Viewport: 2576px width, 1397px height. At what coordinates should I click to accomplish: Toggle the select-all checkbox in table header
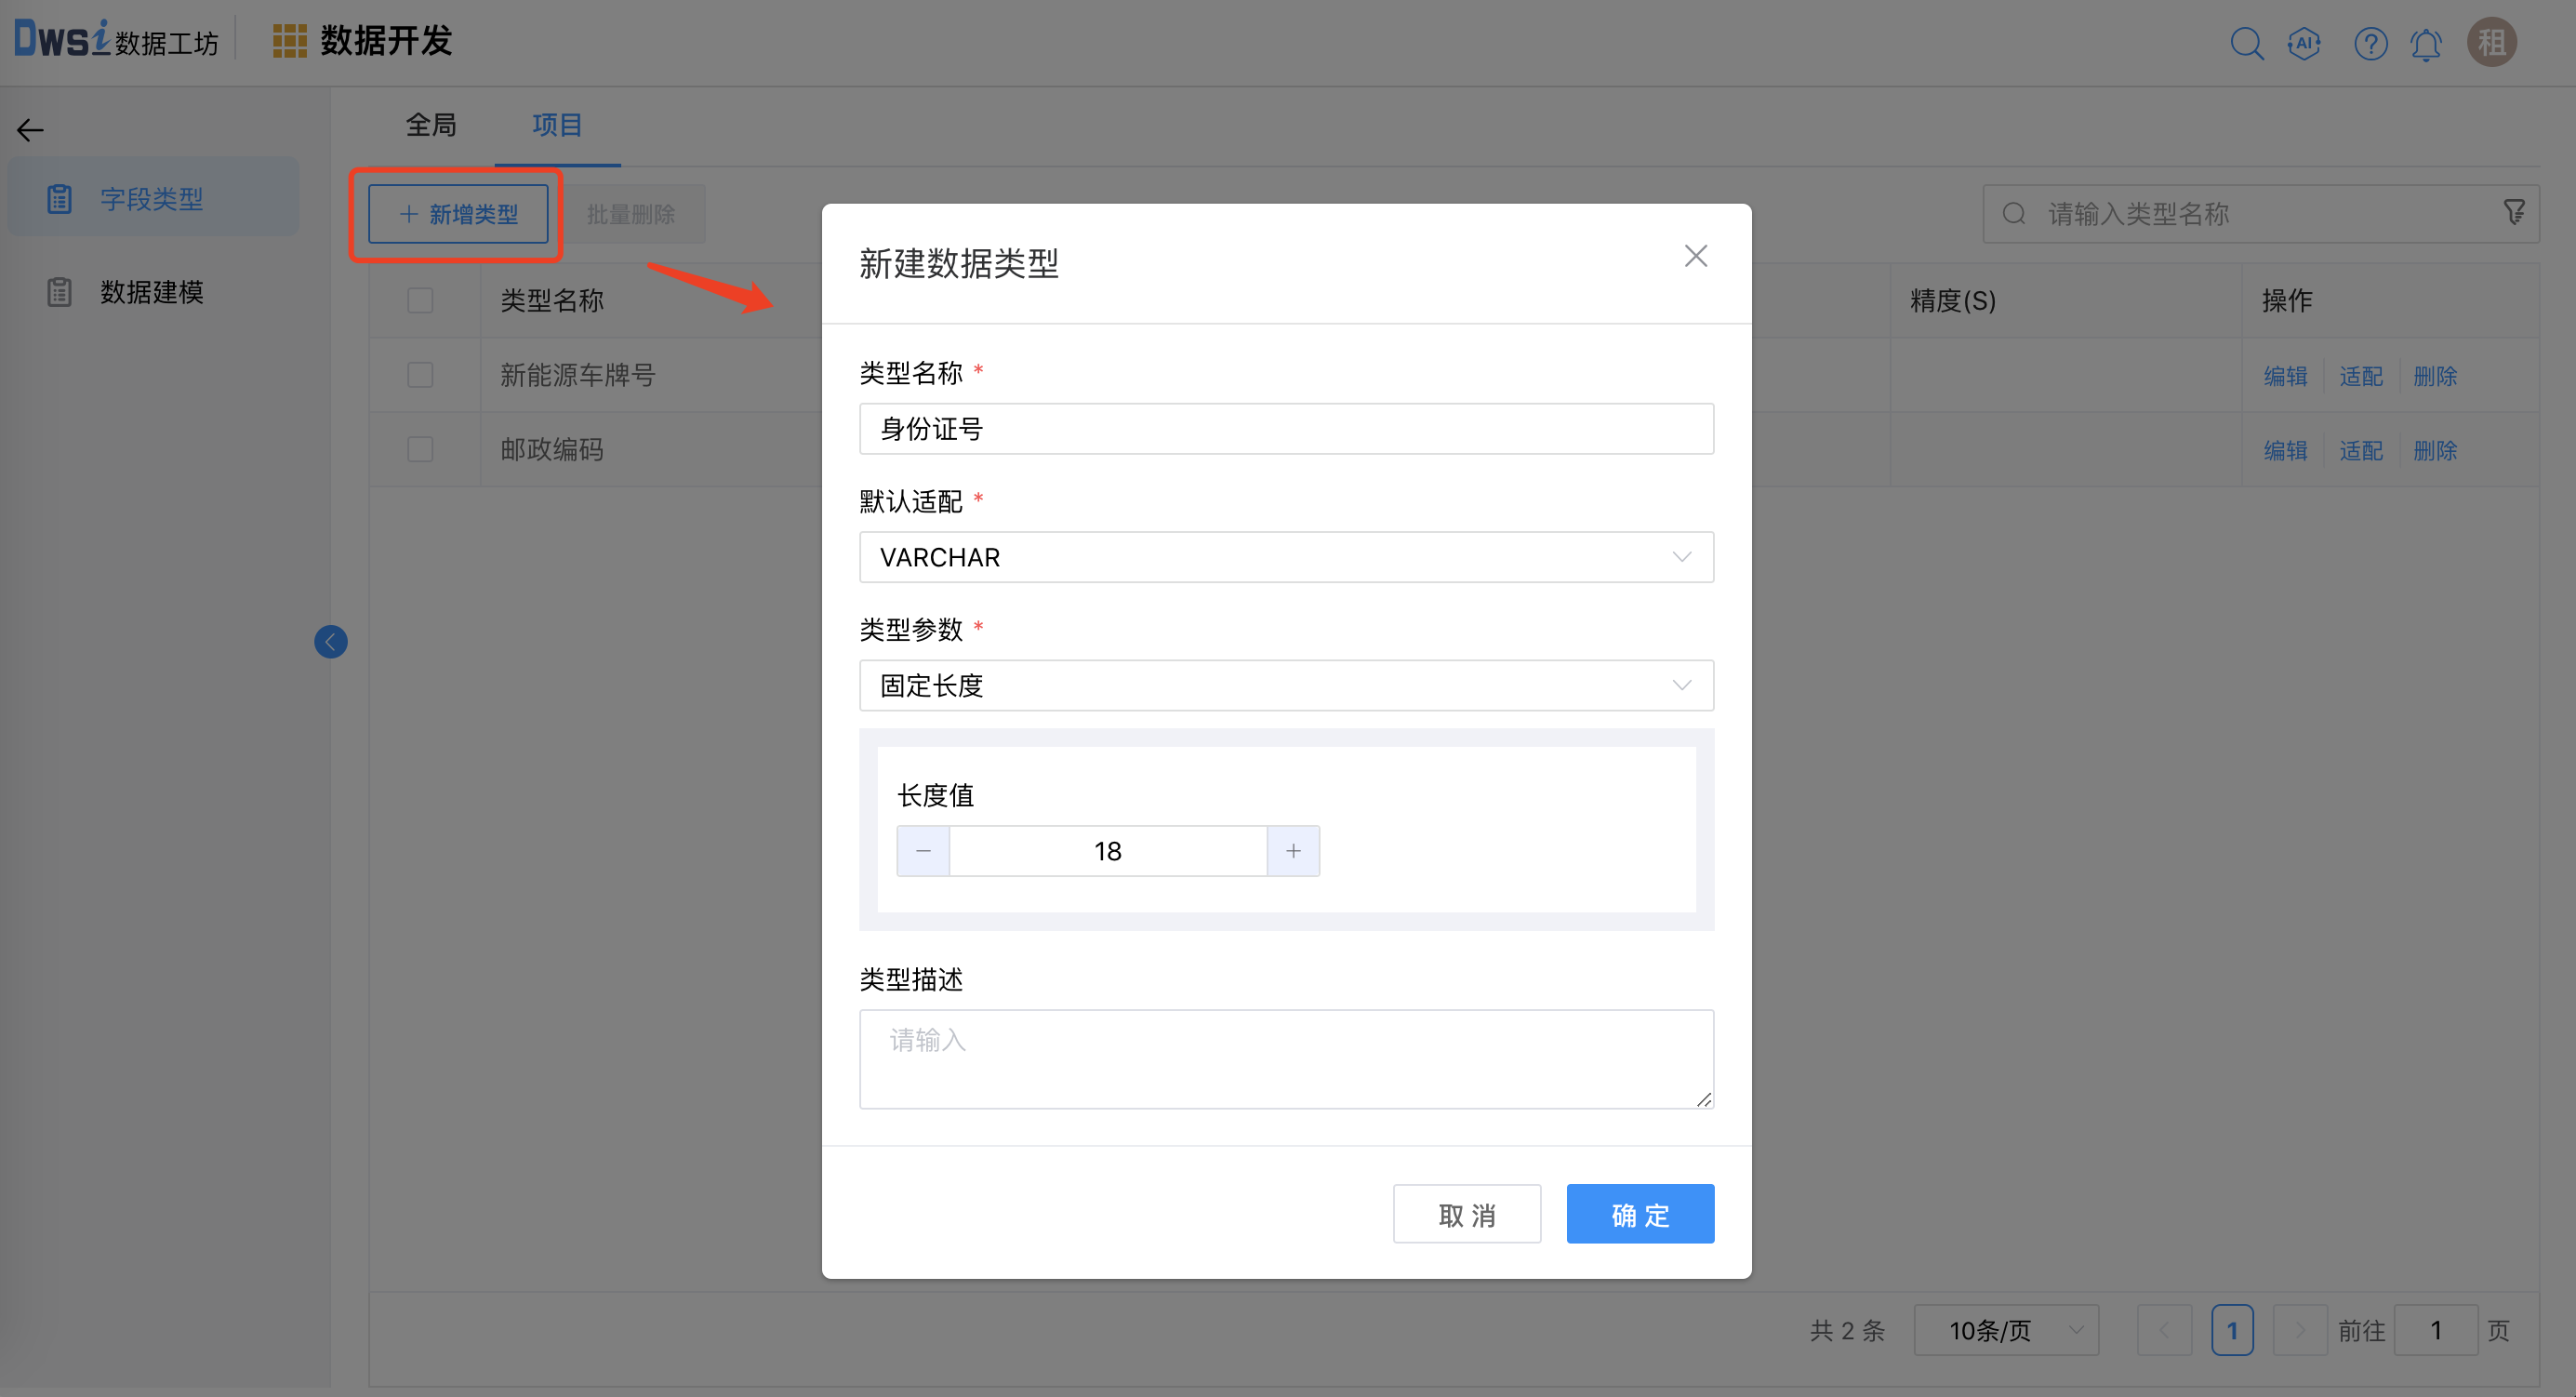point(420,301)
